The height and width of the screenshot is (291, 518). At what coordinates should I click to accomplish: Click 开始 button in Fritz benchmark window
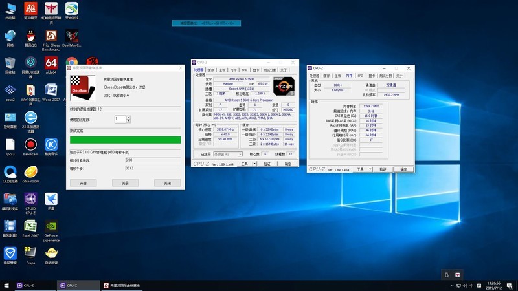(84, 183)
